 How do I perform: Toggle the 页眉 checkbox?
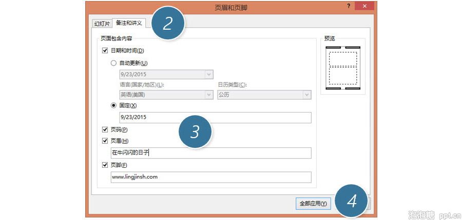tap(105, 141)
